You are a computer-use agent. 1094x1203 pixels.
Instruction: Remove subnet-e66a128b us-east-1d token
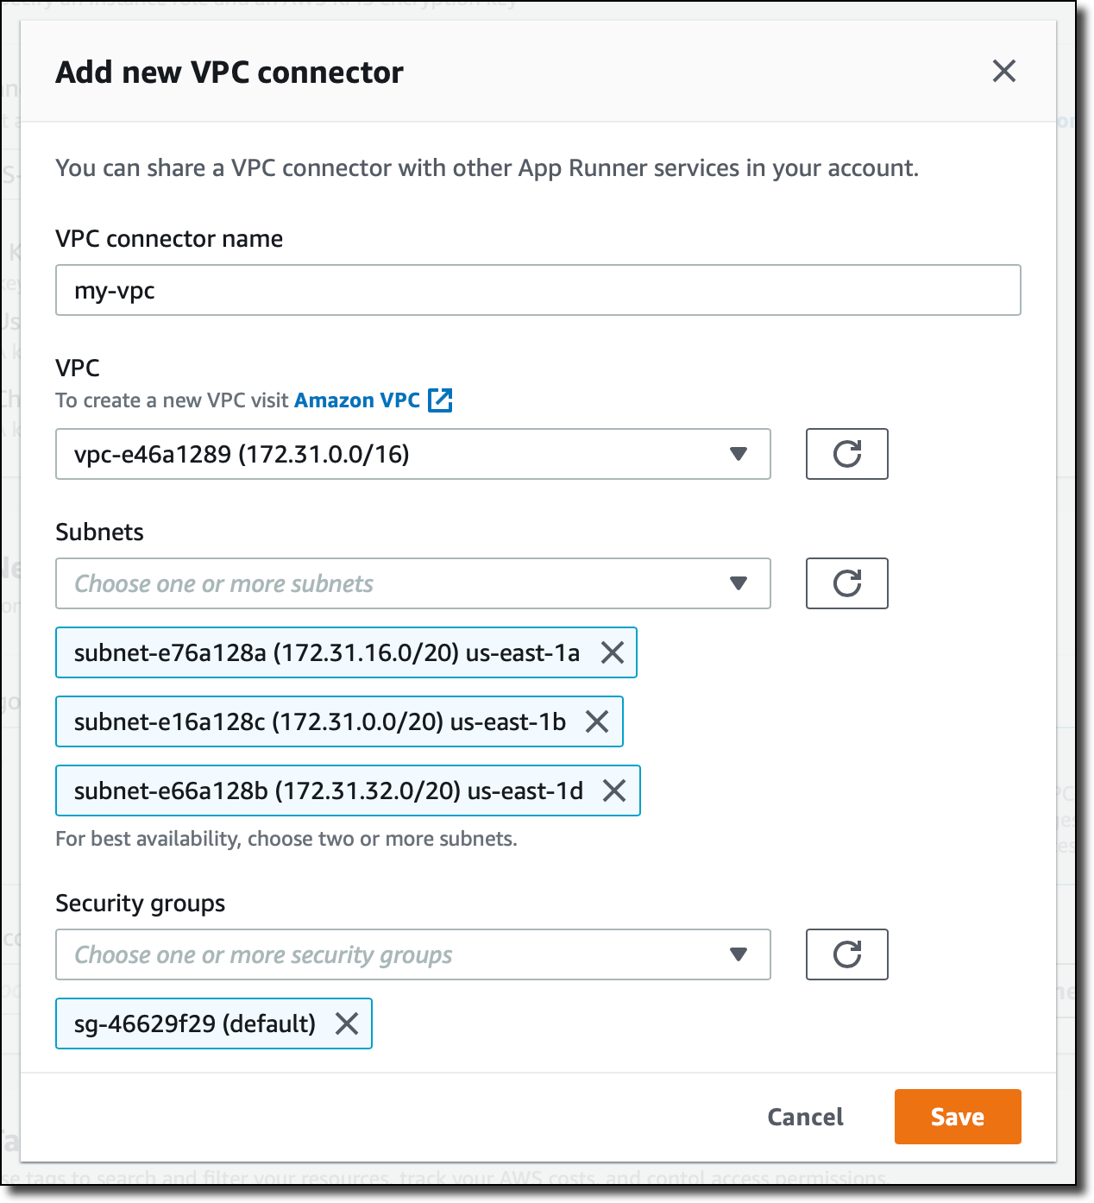pos(614,790)
